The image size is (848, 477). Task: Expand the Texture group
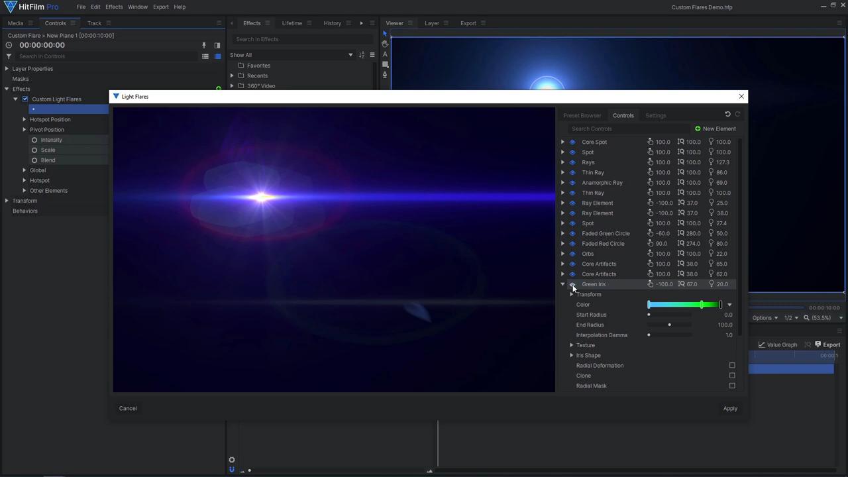point(572,345)
